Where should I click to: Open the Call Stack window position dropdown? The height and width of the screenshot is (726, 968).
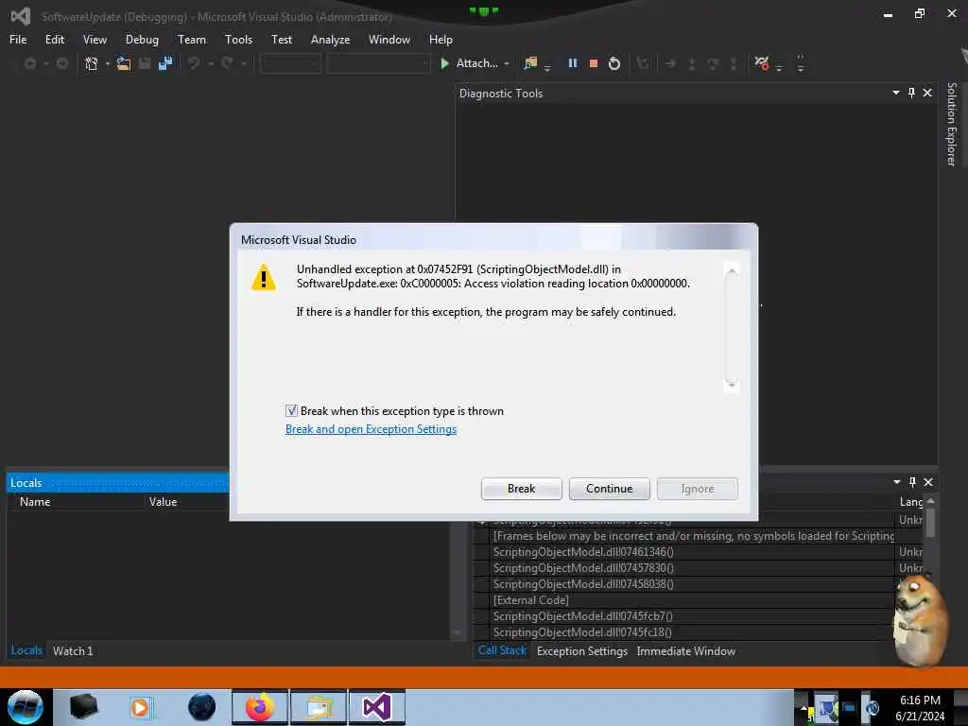click(896, 482)
